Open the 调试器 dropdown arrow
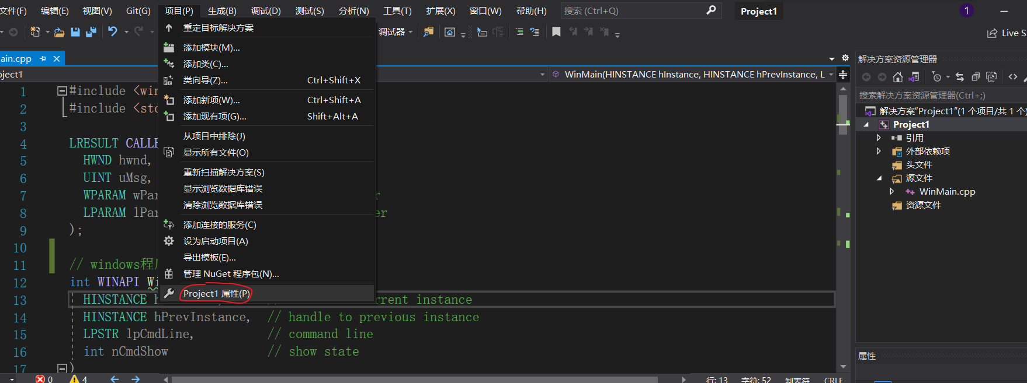The image size is (1027, 383). click(x=411, y=32)
